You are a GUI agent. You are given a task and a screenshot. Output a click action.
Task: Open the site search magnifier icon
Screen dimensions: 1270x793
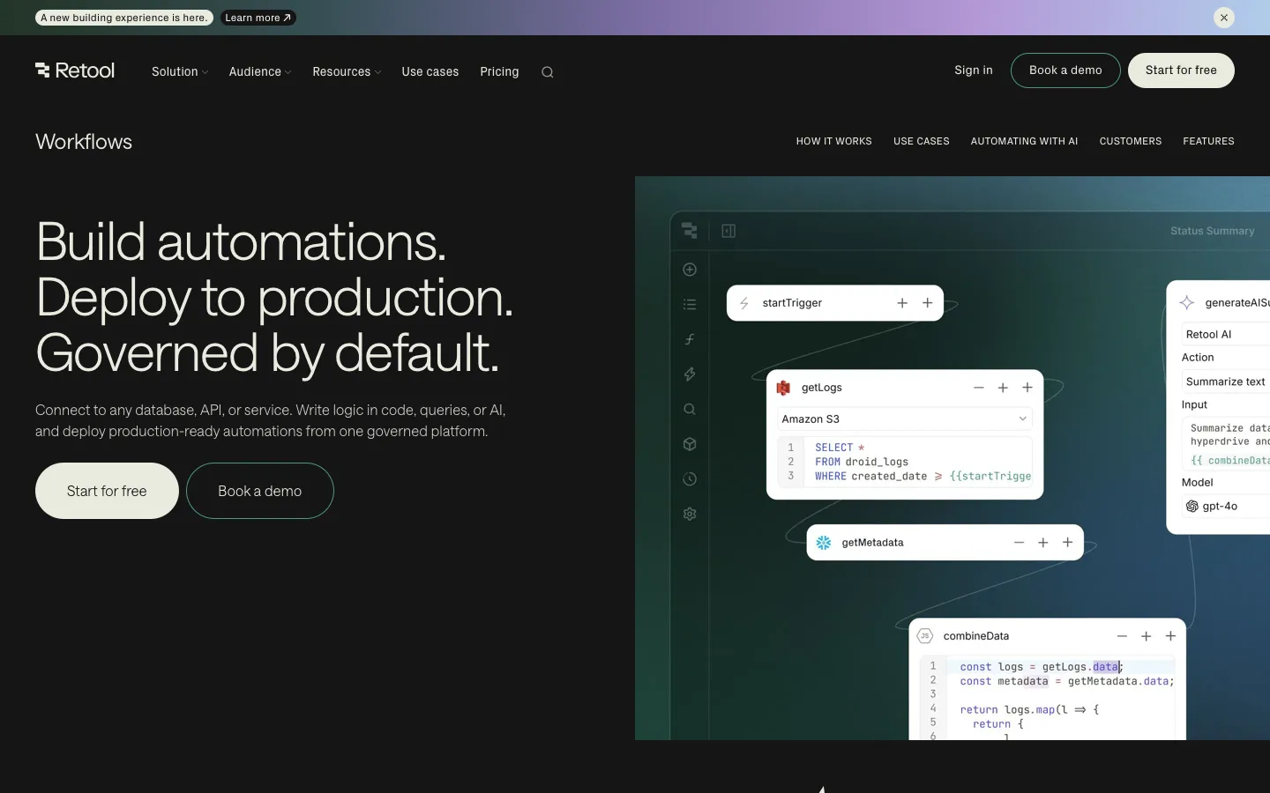[x=548, y=72]
